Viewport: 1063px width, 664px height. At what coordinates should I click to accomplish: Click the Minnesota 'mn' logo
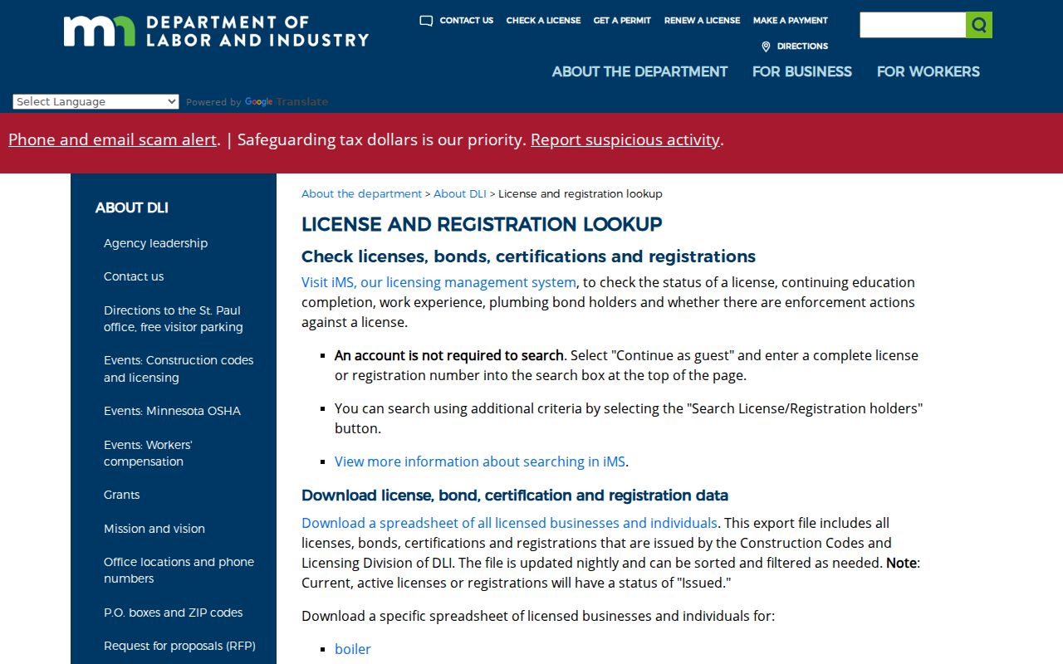99,31
